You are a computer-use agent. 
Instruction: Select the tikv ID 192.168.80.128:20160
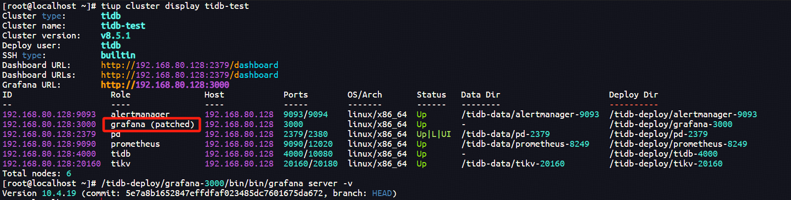pos(51,164)
